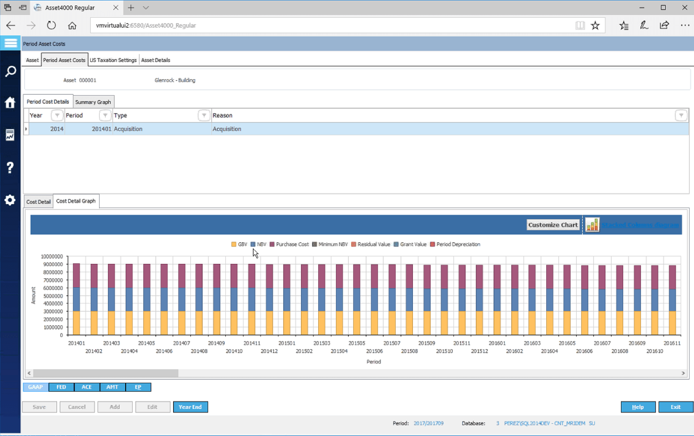Screen dimensions: 694x436
Task: Select the Period Cost Details tab
Action: tap(48, 101)
